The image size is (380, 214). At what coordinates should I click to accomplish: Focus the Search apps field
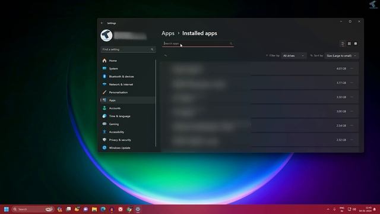tap(198, 43)
